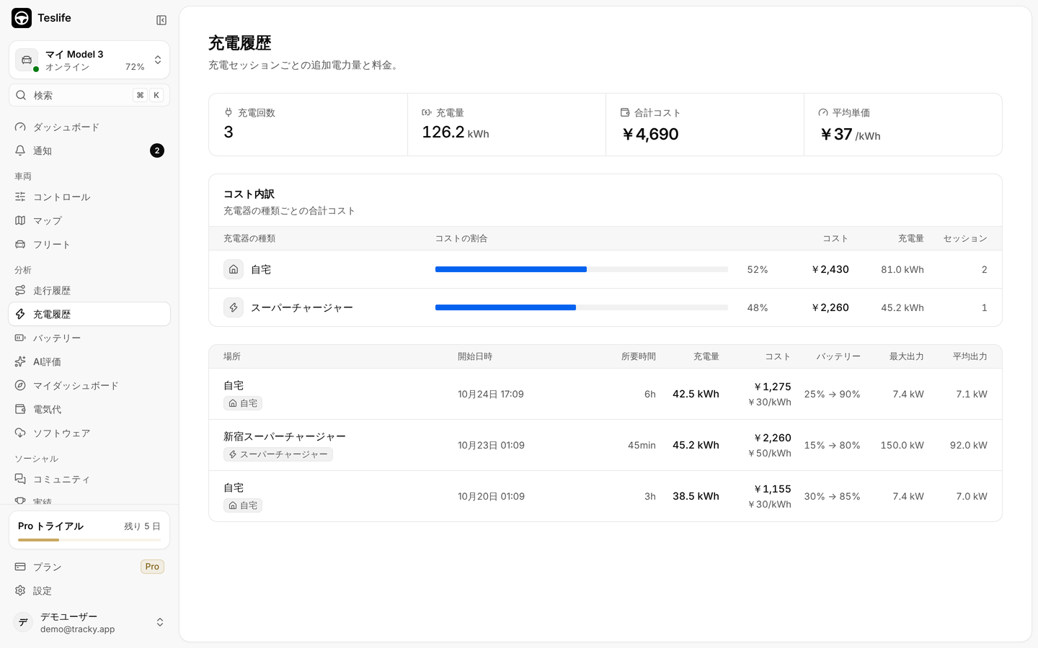Select 充電履歴 in the sidebar
The height and width of the screenshot is (648, 1038).
point(89,314)
